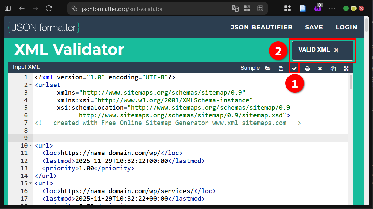Viewport: 373px width, 209px height.
Task: Click the SAVE link in the header
Action: point(314,27)
